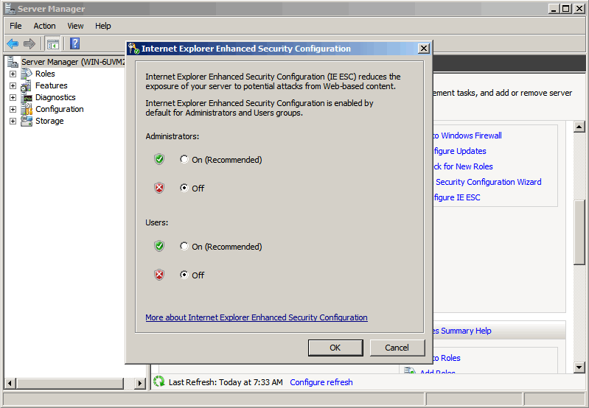589x408 pixels.
Task: Open the Security Configuration Wizard link
Action: coord(488,182)
